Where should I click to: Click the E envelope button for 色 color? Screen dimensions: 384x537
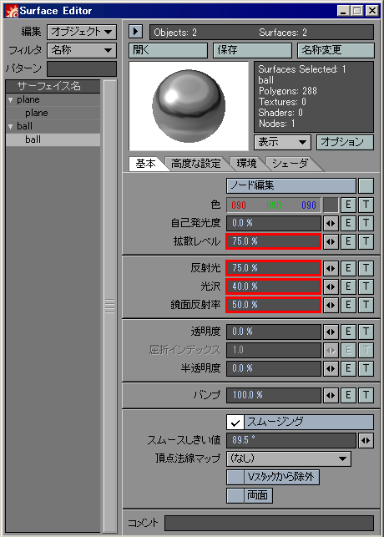coord(348,205)
